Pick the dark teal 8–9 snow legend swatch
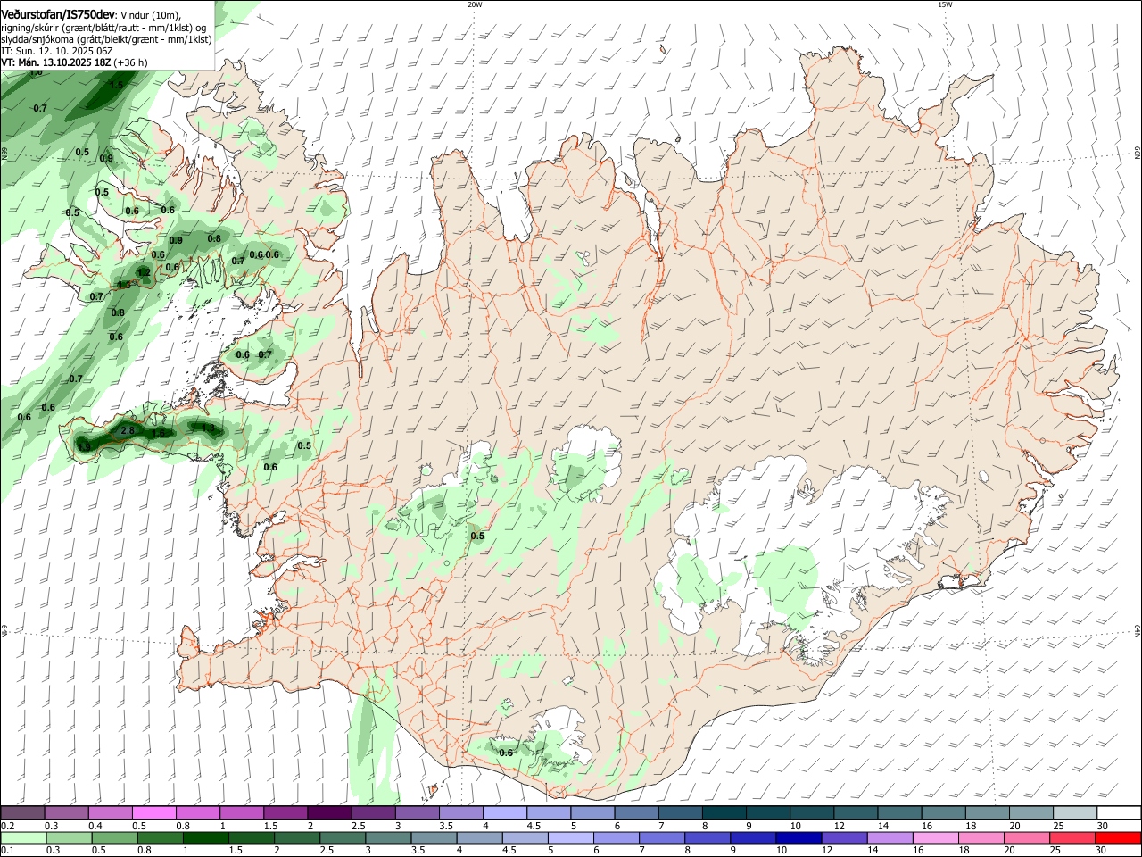1142x857 pixels. (x=724, y=812)
